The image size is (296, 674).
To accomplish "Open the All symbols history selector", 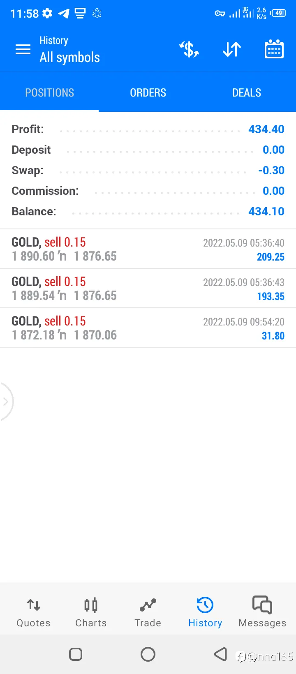I will point(69,51).
